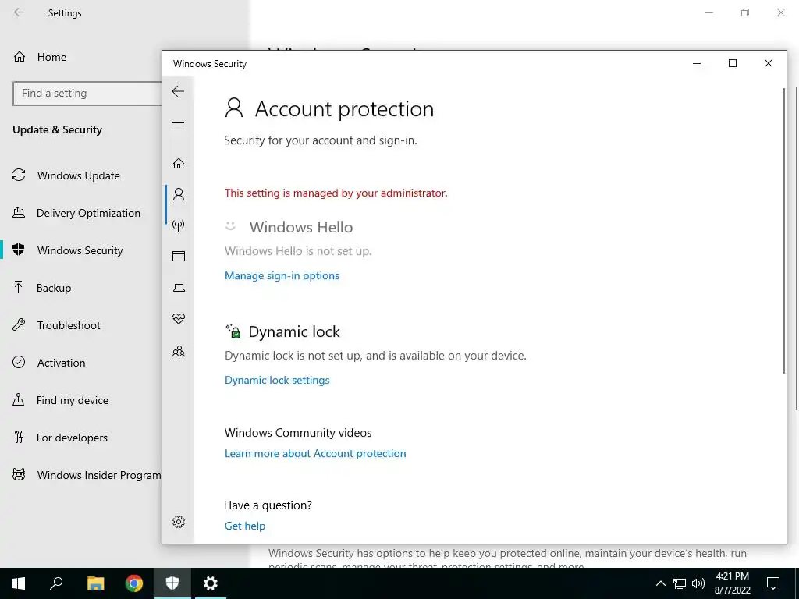Click the Troubleshoot wrench icon in Settings
The image size is (799, 599).
click(19, 324)
